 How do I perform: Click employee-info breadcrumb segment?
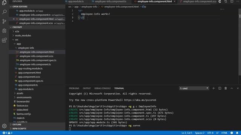[89, 7]
